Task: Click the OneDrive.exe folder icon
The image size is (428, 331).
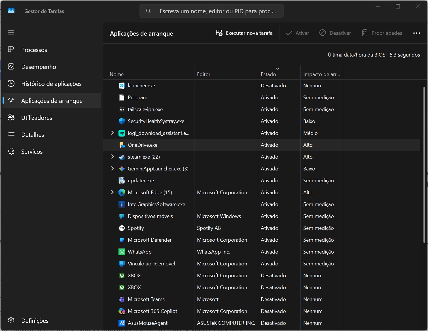Action: tap(122, 145)
